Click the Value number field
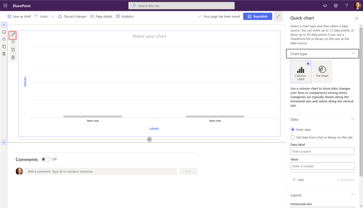Viewport: 363px width, 208px height. pyautogui.click(x=323, y=166)
